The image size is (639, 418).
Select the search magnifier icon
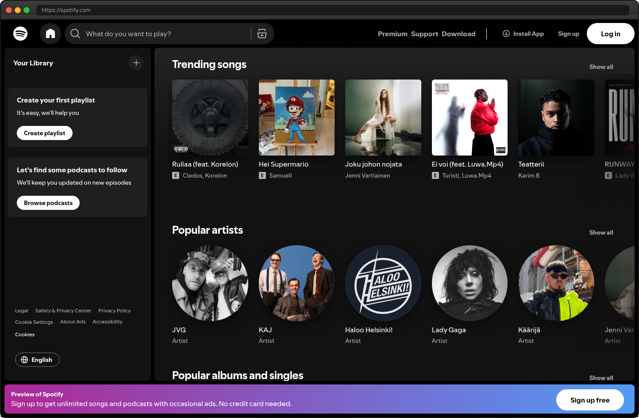pyautogui.click(x=75, y=34)
